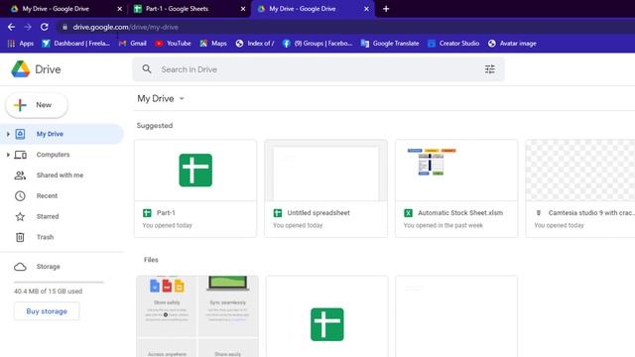The image size is (635, 357).
Task: Open YouTube bookmark
Action: [173, 44]
